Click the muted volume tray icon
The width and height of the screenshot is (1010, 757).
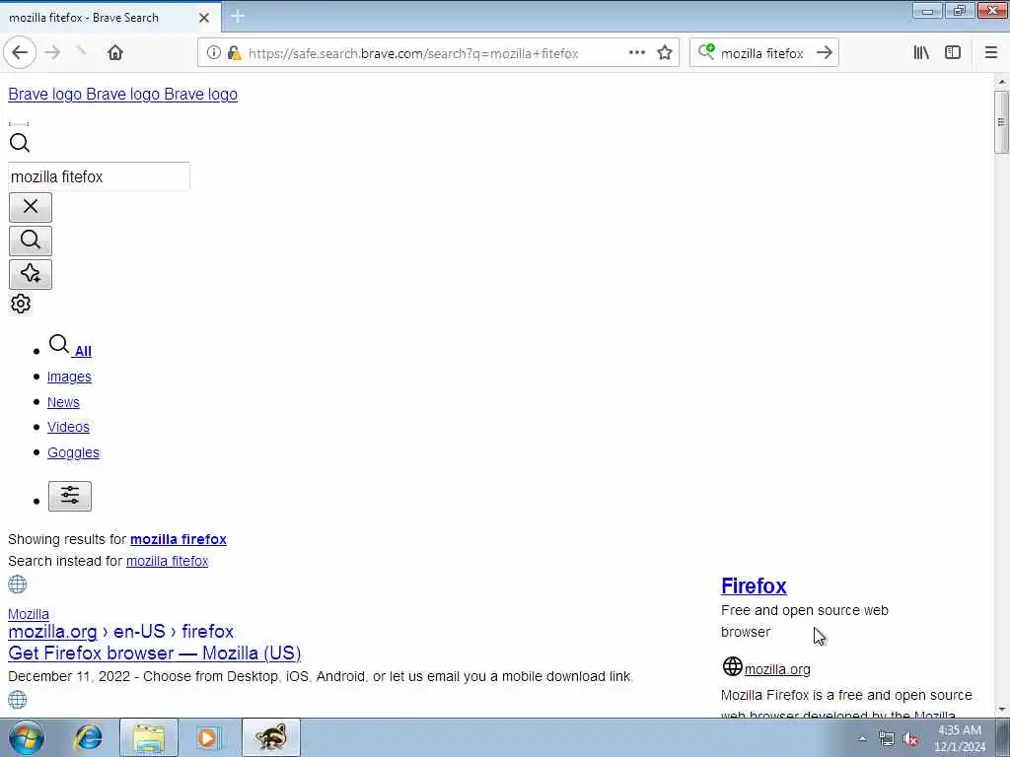pos(910,739)
